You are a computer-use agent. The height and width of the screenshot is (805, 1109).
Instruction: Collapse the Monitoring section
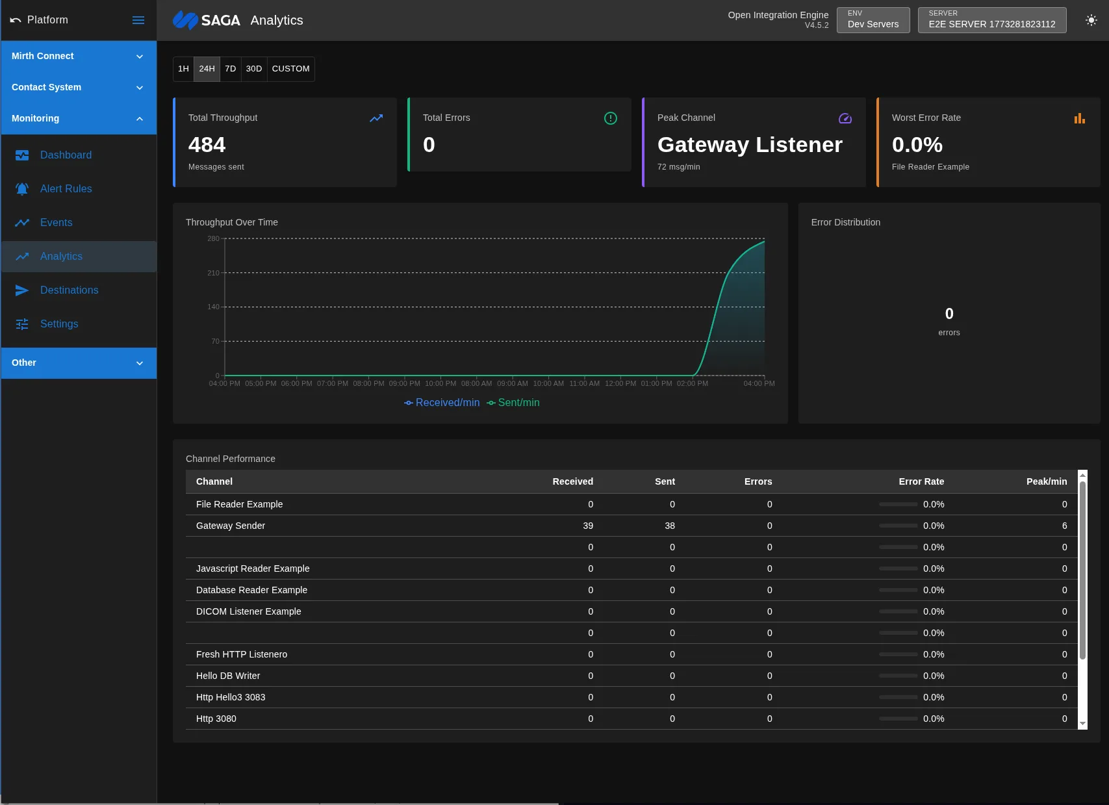[x=78, y=118]
